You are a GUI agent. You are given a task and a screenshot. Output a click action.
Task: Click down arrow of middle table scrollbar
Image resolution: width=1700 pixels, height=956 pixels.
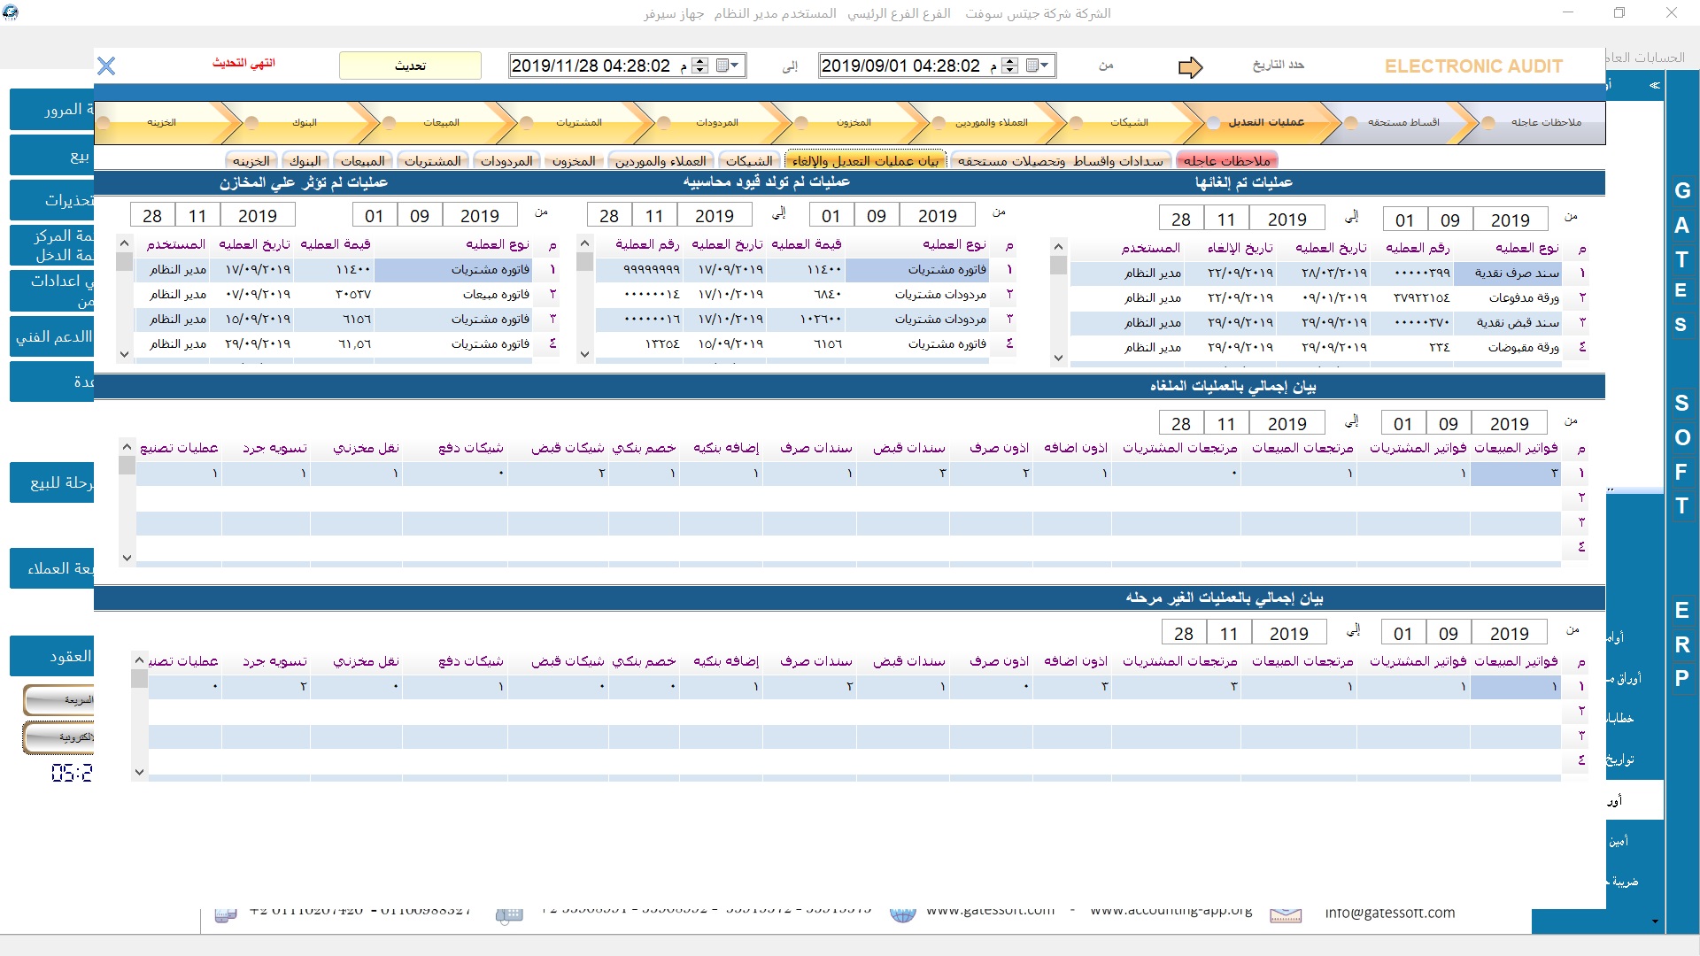coord(584,354)
